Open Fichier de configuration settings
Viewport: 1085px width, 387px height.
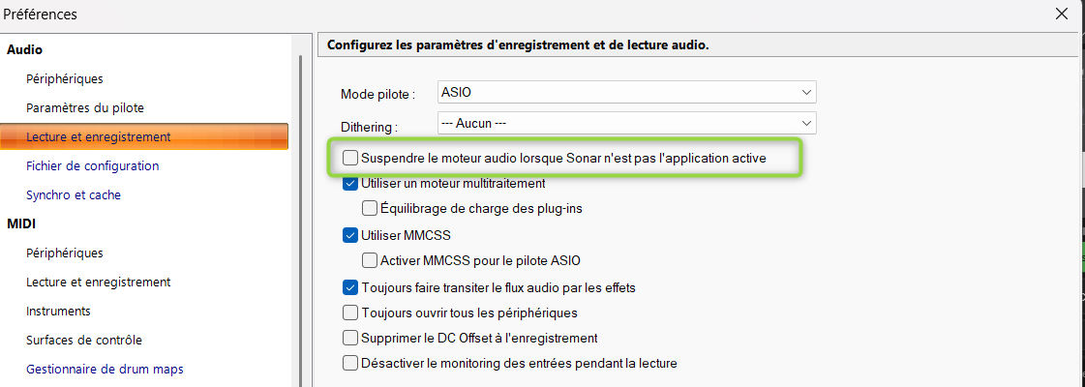93,165
